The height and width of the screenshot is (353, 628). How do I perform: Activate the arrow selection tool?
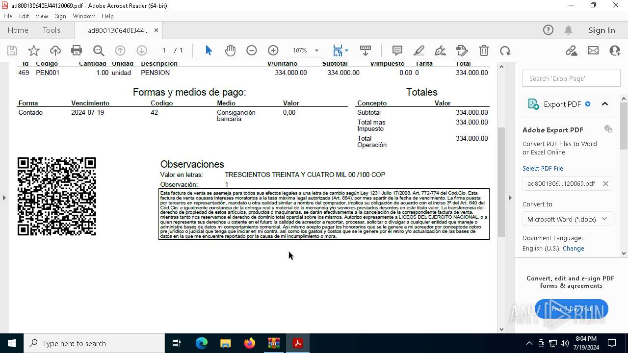pos(209,50)
